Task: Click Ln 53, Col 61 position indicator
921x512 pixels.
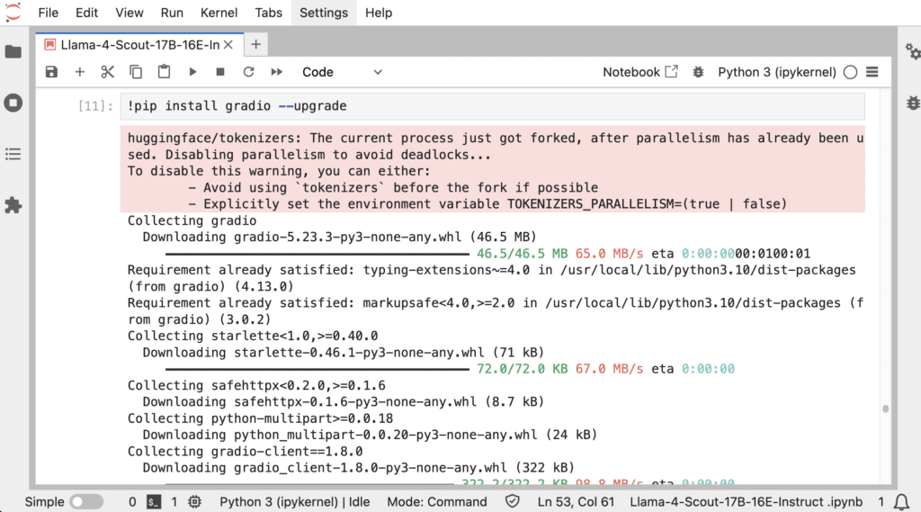Action: 575,501
